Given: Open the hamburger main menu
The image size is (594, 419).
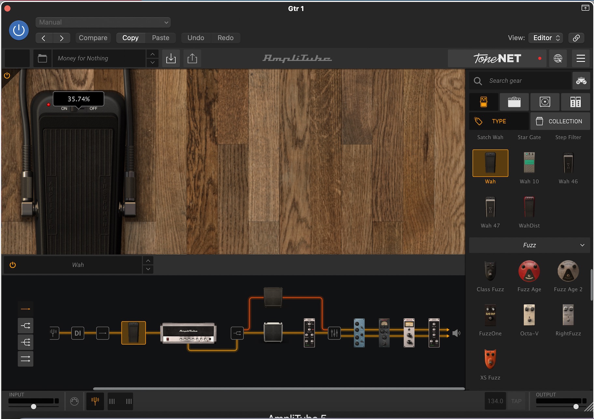Looking at the screenshot, I should pyautogui.click(x=581, y=58).
